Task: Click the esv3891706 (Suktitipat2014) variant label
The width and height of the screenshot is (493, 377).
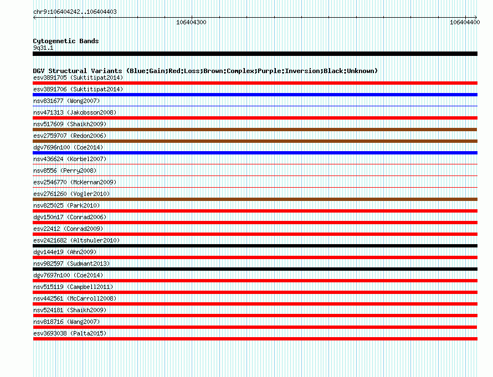Action: [x=78, y=89]
